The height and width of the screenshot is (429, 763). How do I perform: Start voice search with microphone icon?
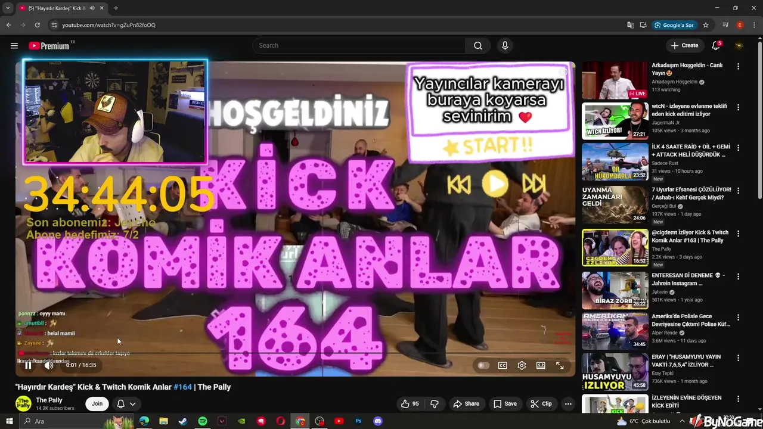click(505, 45)
